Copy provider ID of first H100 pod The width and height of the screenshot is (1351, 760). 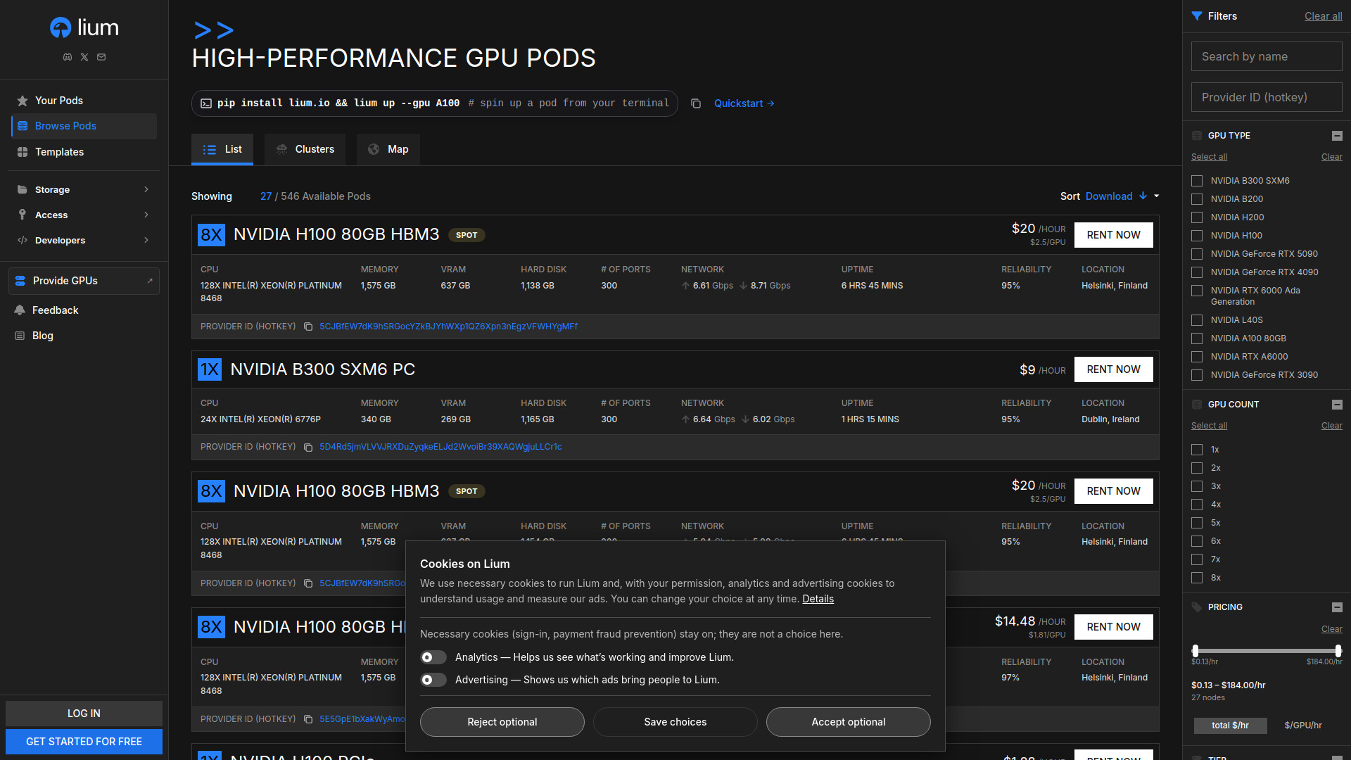[308, 327]
